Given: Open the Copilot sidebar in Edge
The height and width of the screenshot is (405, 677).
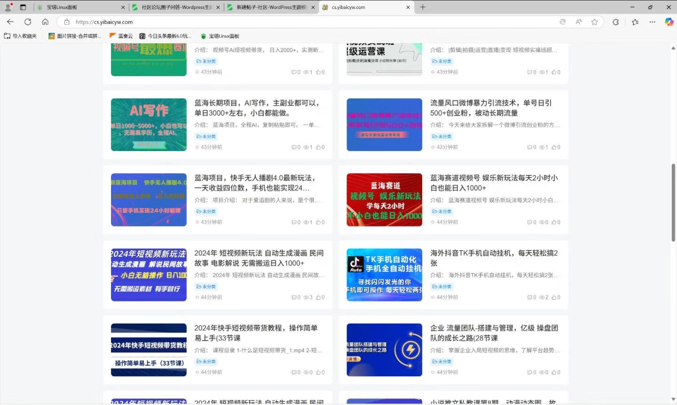Looking at the screenshot, I should 669,22.
